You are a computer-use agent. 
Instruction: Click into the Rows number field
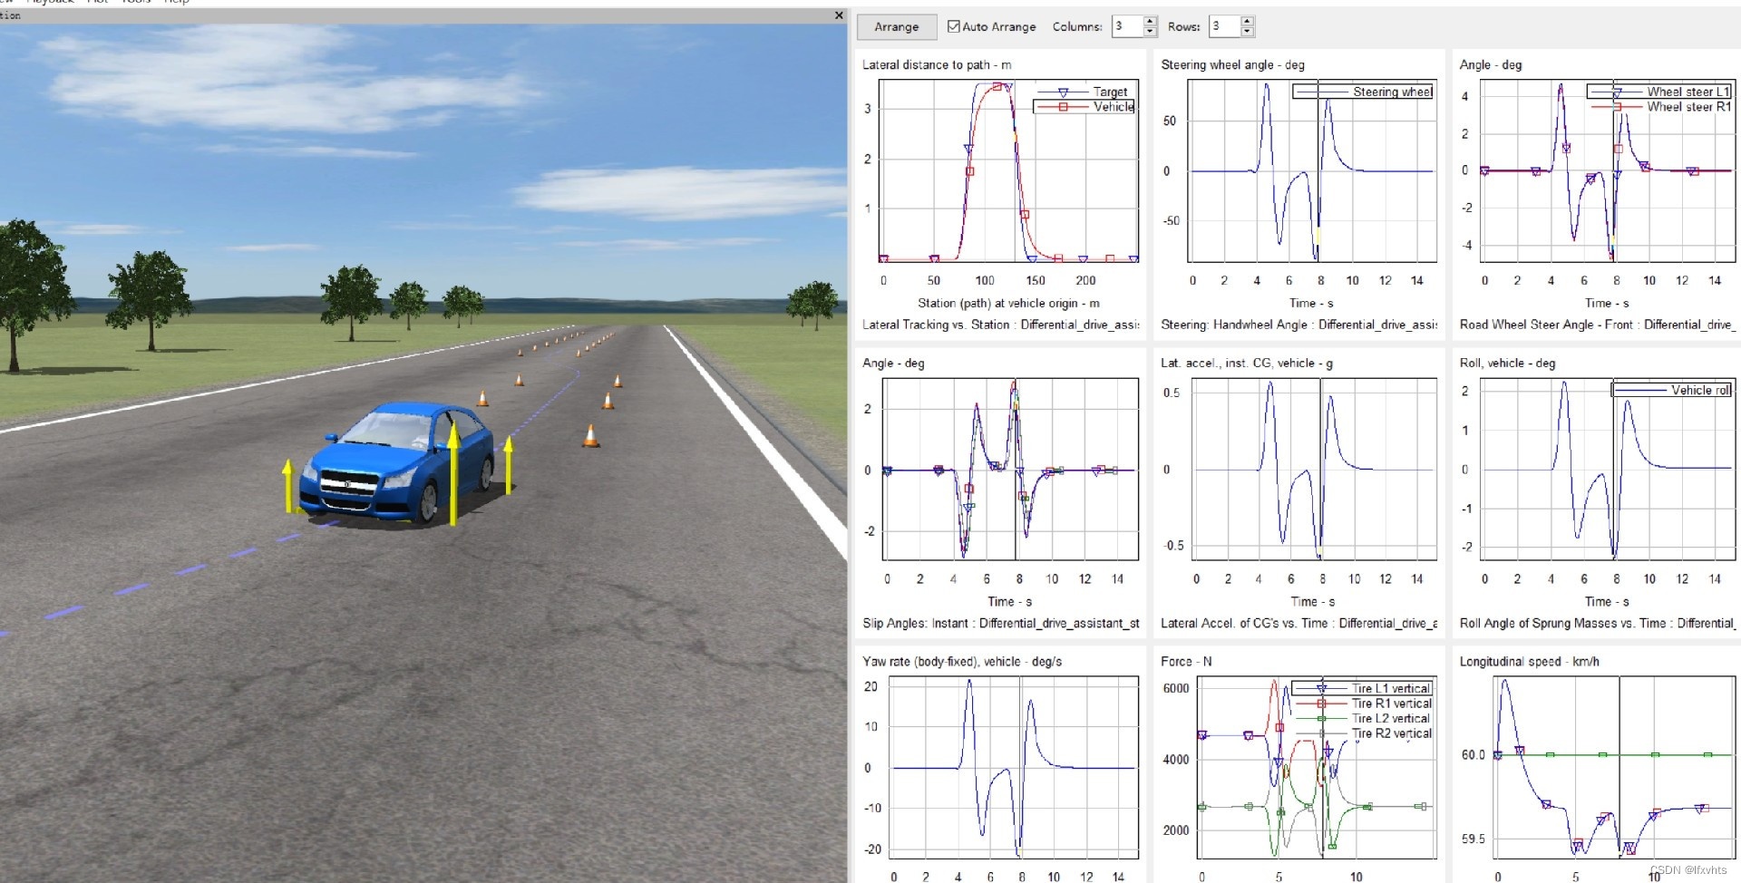[x=1225, y=26]
